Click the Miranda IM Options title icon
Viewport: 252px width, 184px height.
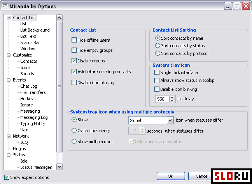5,6
